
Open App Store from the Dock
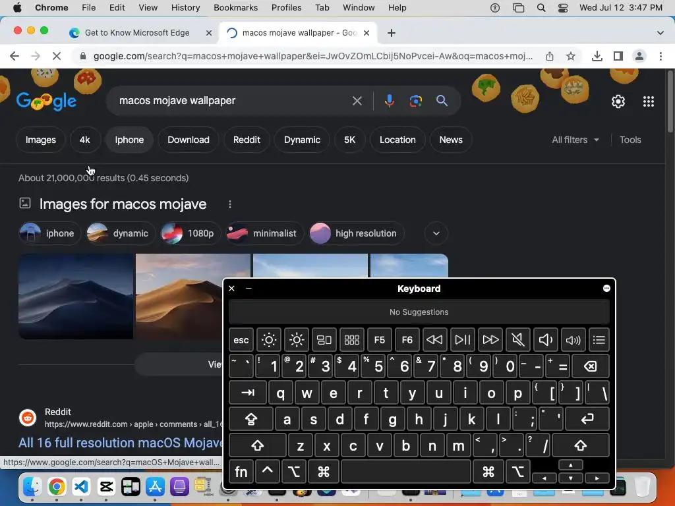155,487
